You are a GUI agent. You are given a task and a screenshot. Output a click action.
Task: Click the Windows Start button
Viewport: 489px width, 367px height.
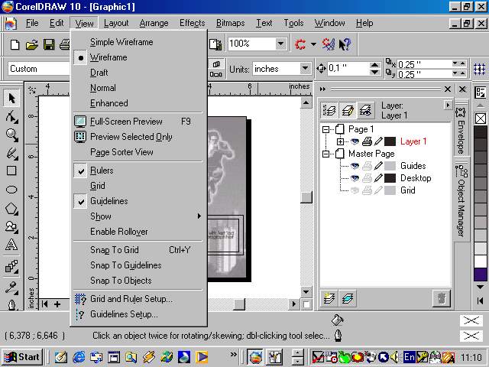(x=22, y=356)
